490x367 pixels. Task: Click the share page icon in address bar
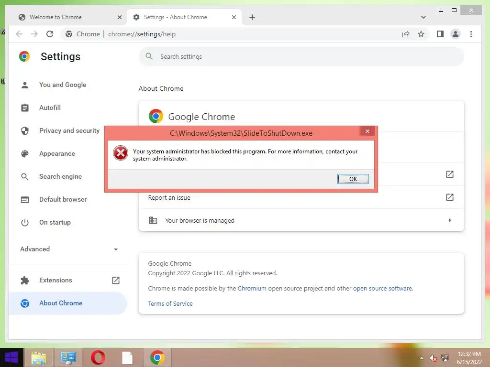(x=406, y=34)
